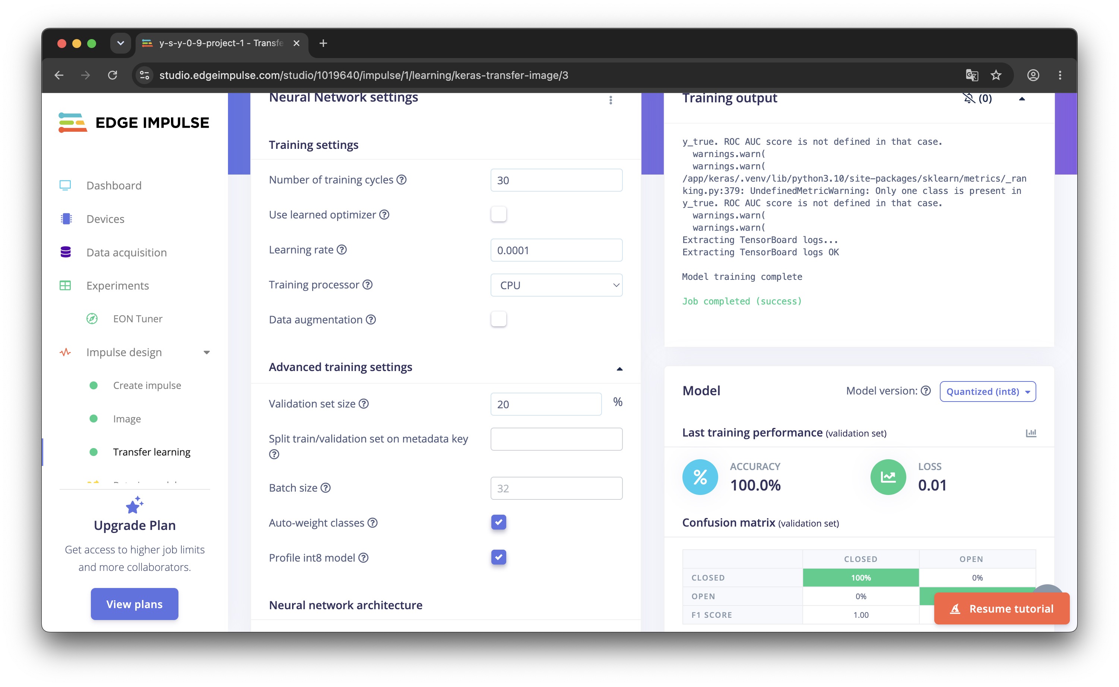Click the View plans button

pyautogui.click(x=134, y=604)
